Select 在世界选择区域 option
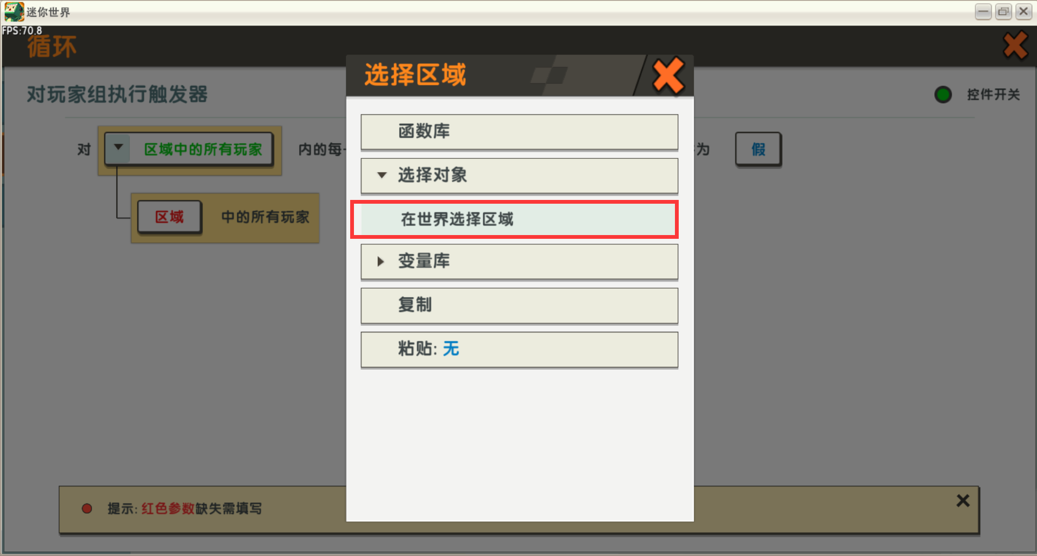The height and width of the screenshot is (556, 1037). 514,219
